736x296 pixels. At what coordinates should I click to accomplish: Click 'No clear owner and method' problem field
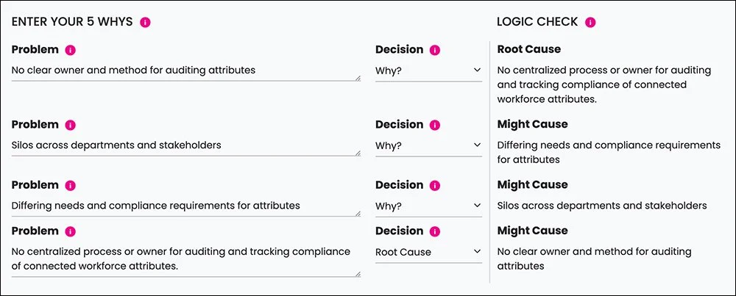pyautogui.click(x=184, y=71)
